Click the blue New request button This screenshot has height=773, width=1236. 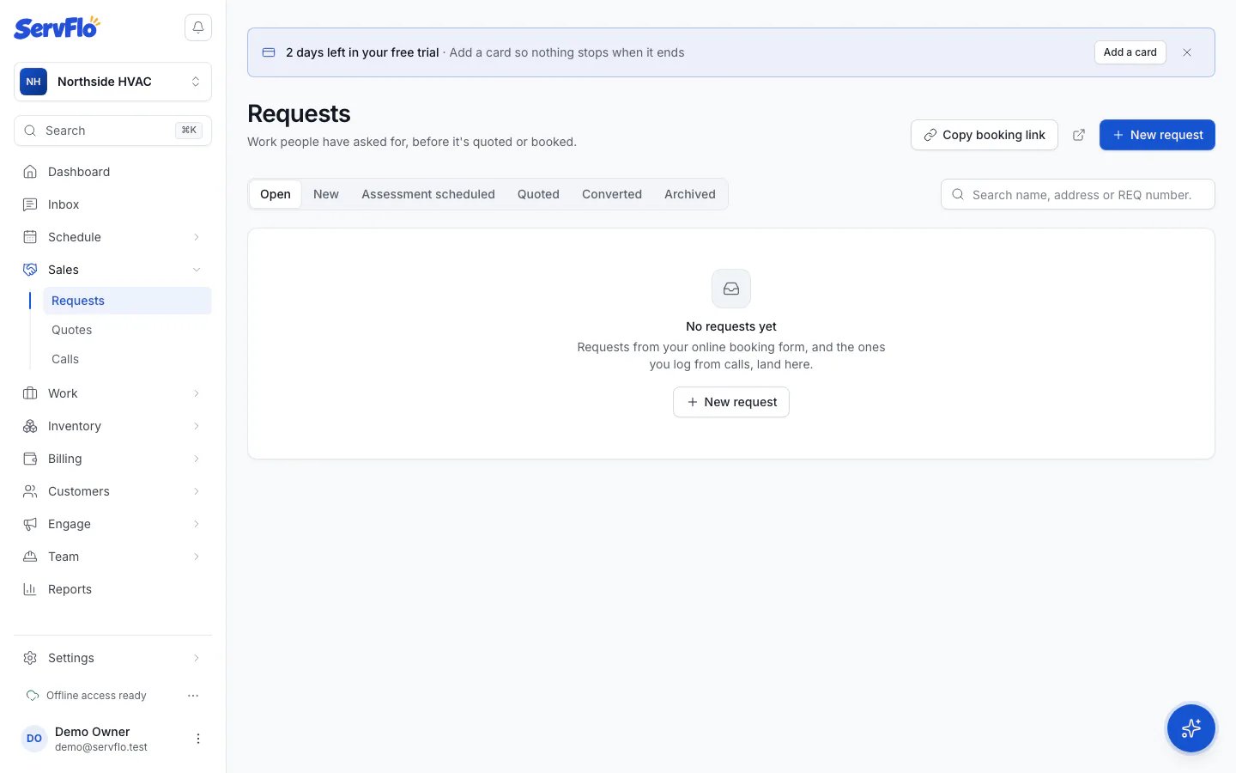coord(1157,135)
